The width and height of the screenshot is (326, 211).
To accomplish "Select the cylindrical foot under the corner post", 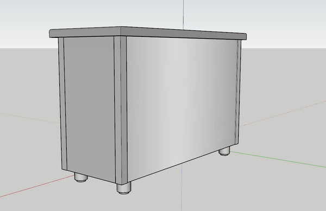I will 124,188.
